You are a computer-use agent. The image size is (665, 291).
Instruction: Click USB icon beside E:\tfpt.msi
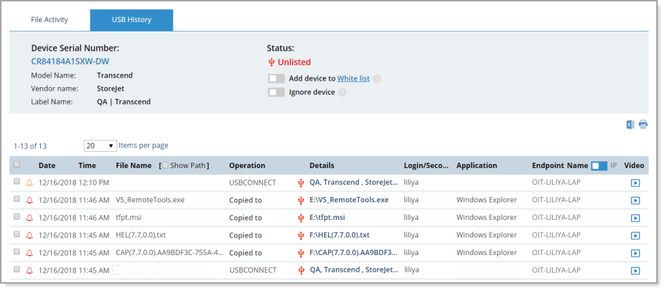(x=301, y=218)
